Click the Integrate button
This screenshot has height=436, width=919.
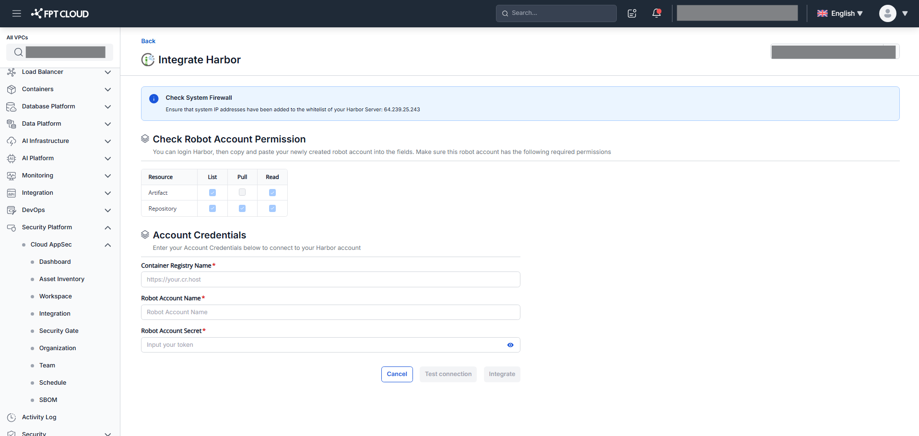click(502, 374)
